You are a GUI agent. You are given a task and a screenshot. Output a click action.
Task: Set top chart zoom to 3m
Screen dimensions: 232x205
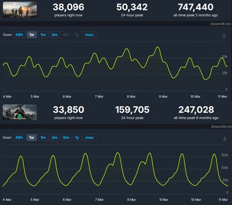pos(55,35)
